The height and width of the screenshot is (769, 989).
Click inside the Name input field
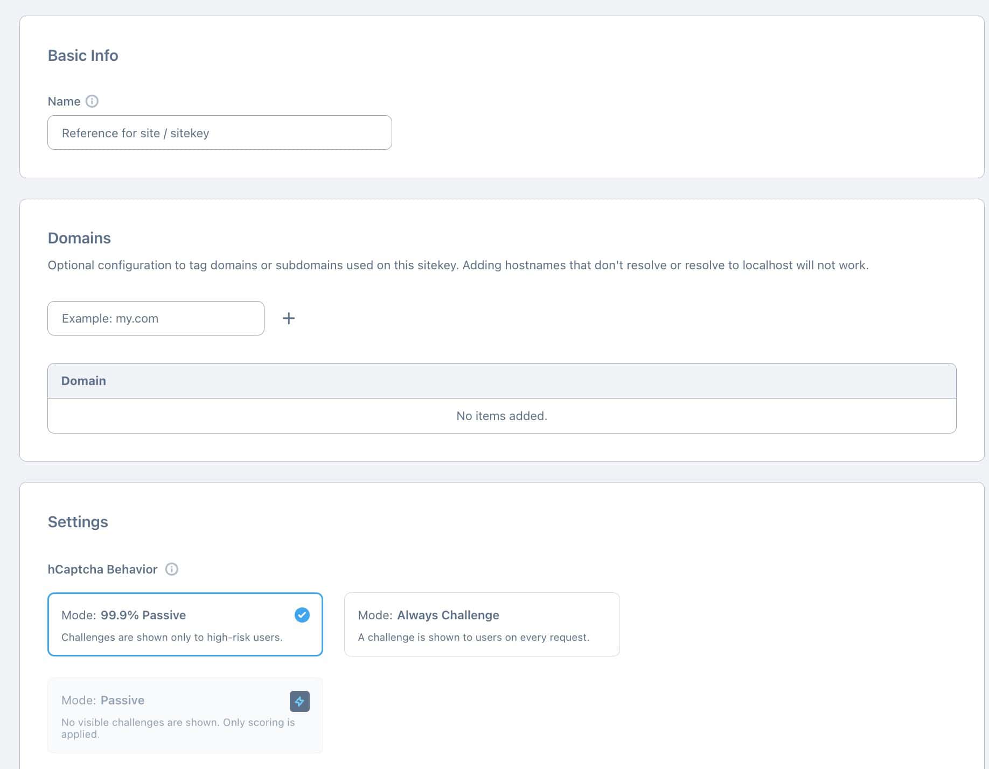pyautogui.click(x=219, y=132)
